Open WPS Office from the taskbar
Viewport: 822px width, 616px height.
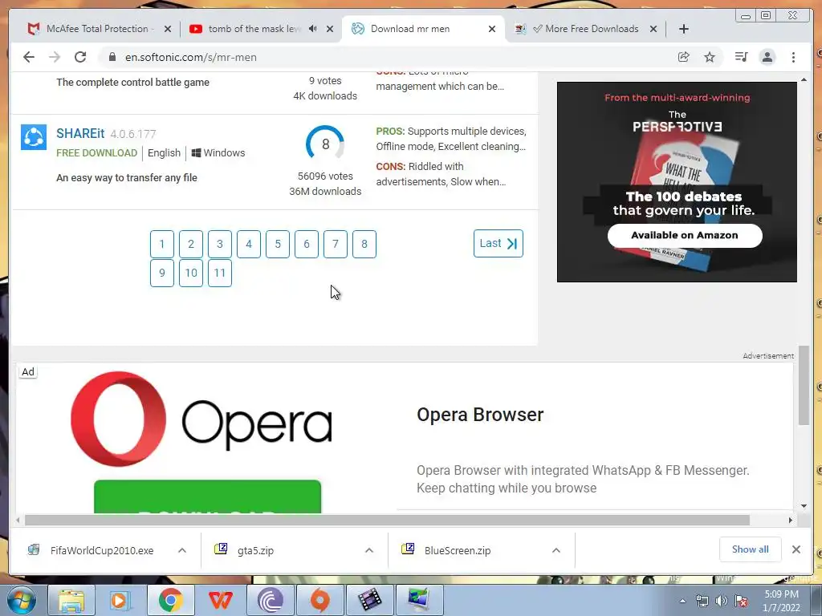click(221, 600)
